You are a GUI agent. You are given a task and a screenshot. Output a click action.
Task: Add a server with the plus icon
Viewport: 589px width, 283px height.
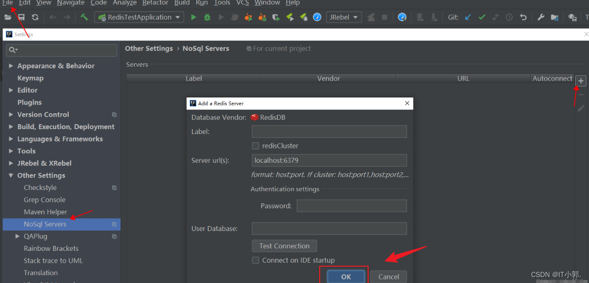pyautogui.click(x=581, y=81)
